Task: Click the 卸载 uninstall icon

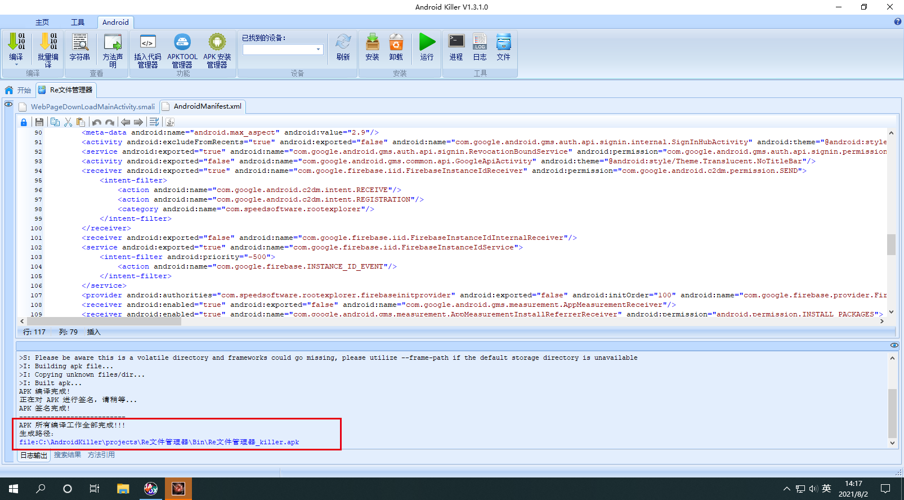Action: click(x=396, y=42)
